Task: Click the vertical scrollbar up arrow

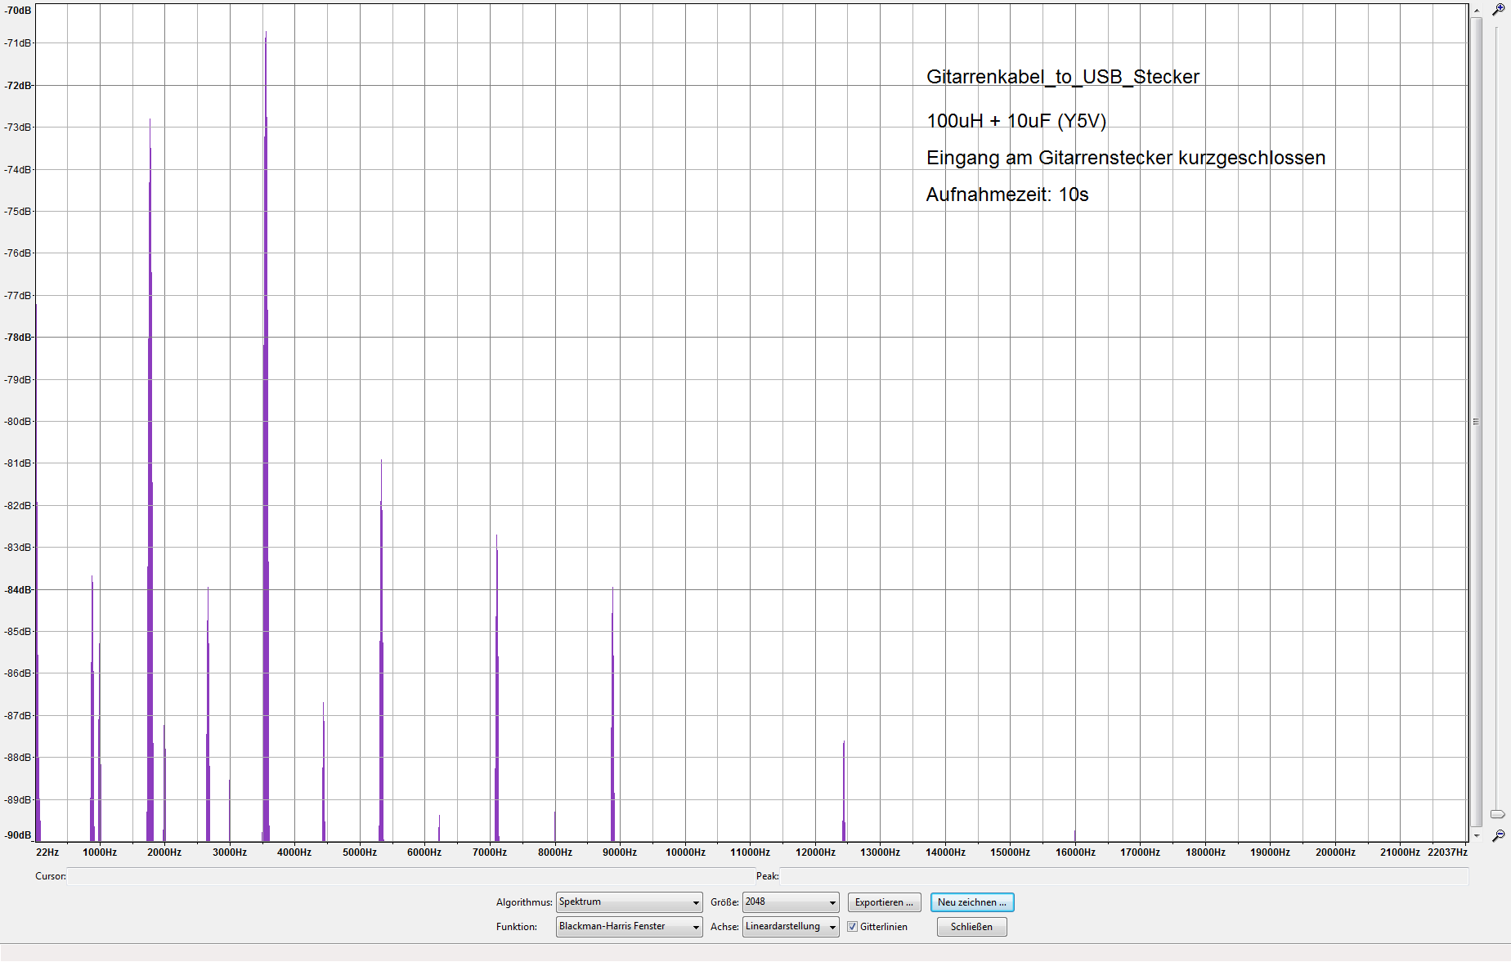Action: point(1477,10)
